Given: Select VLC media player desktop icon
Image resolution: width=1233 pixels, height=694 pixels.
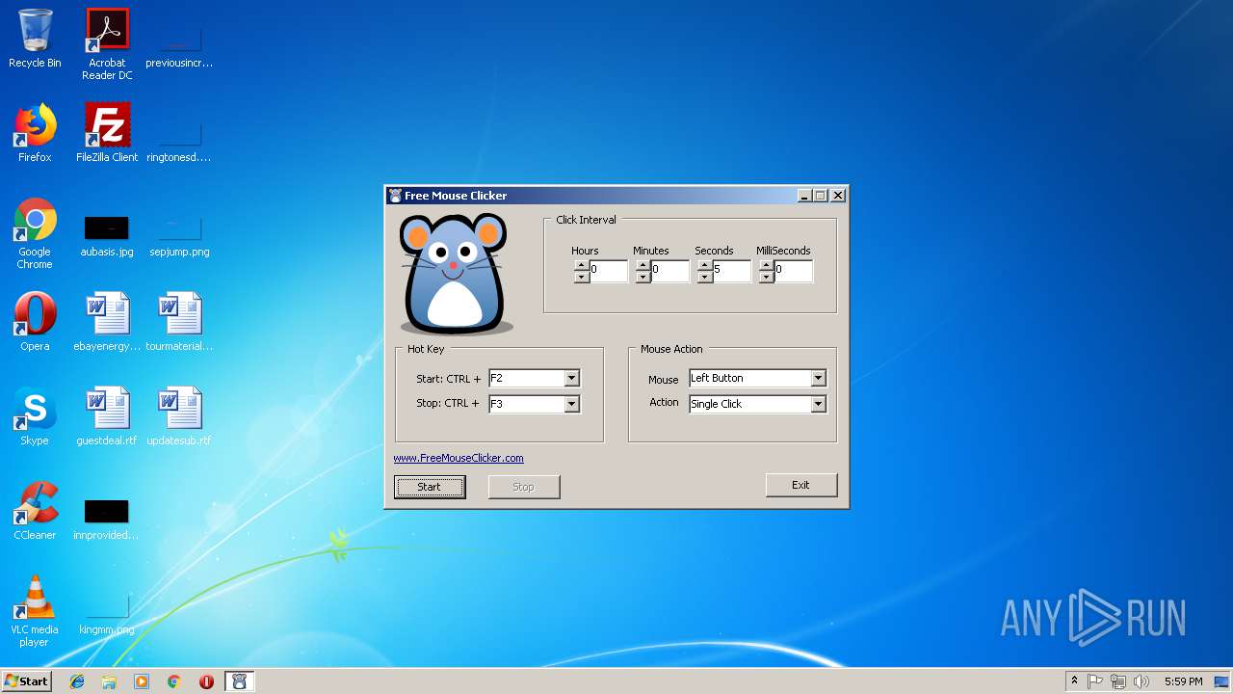Looking at the screenshot, I should (35, 611).
